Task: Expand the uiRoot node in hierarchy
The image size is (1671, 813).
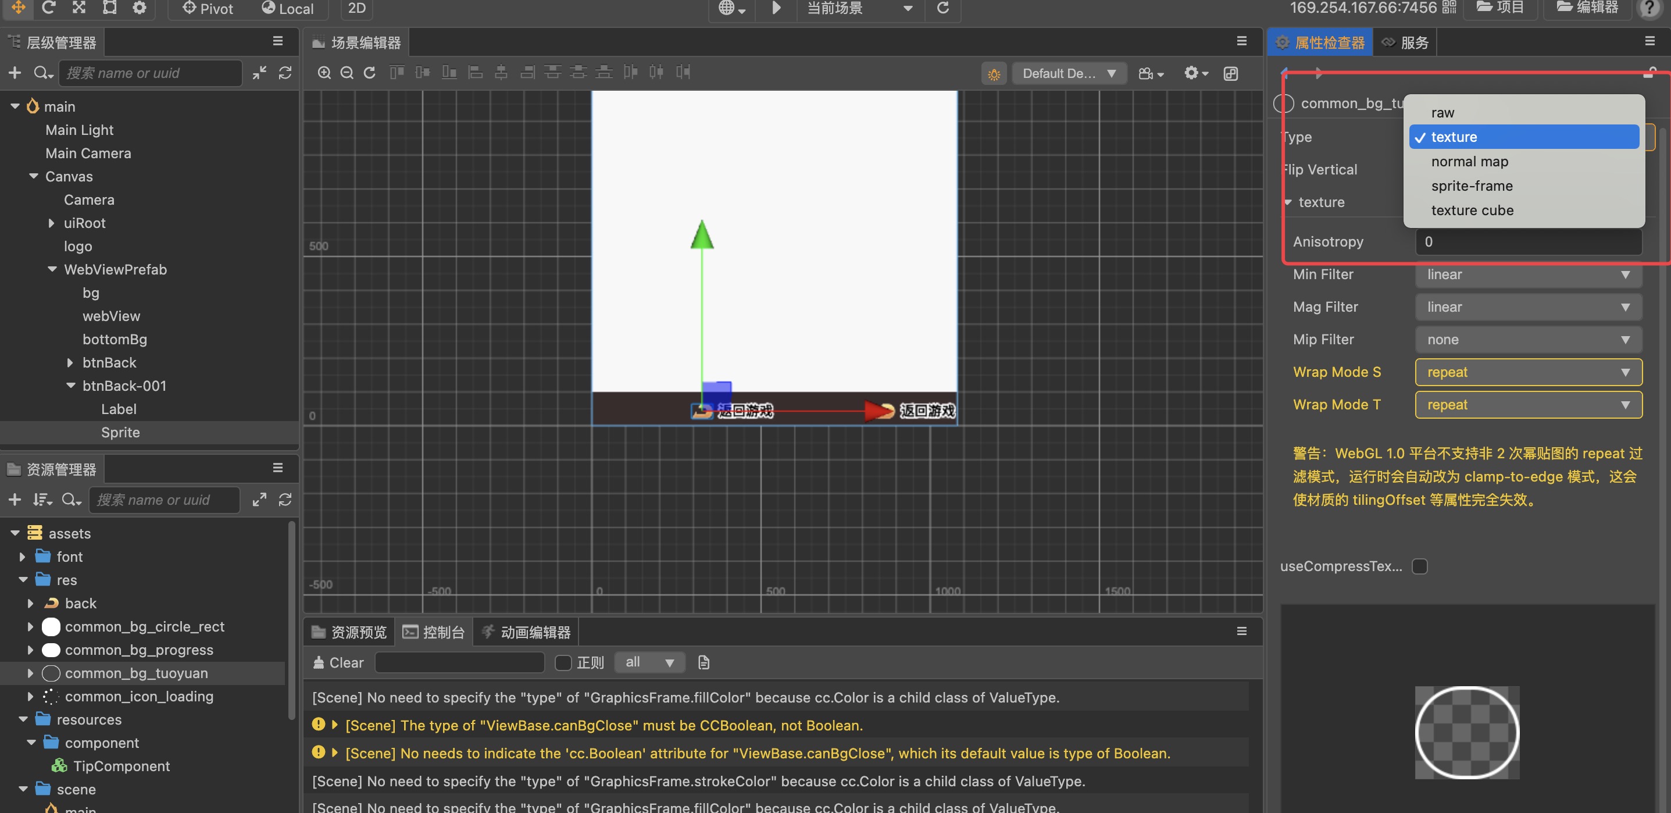Action: click(x=51, y=223)
